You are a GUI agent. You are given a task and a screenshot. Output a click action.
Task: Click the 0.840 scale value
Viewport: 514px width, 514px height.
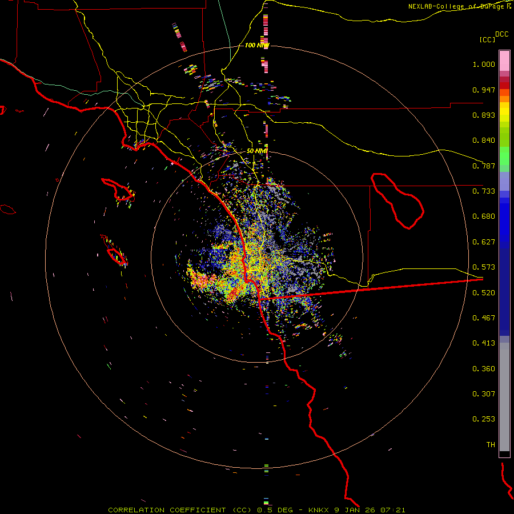[484, 140]
